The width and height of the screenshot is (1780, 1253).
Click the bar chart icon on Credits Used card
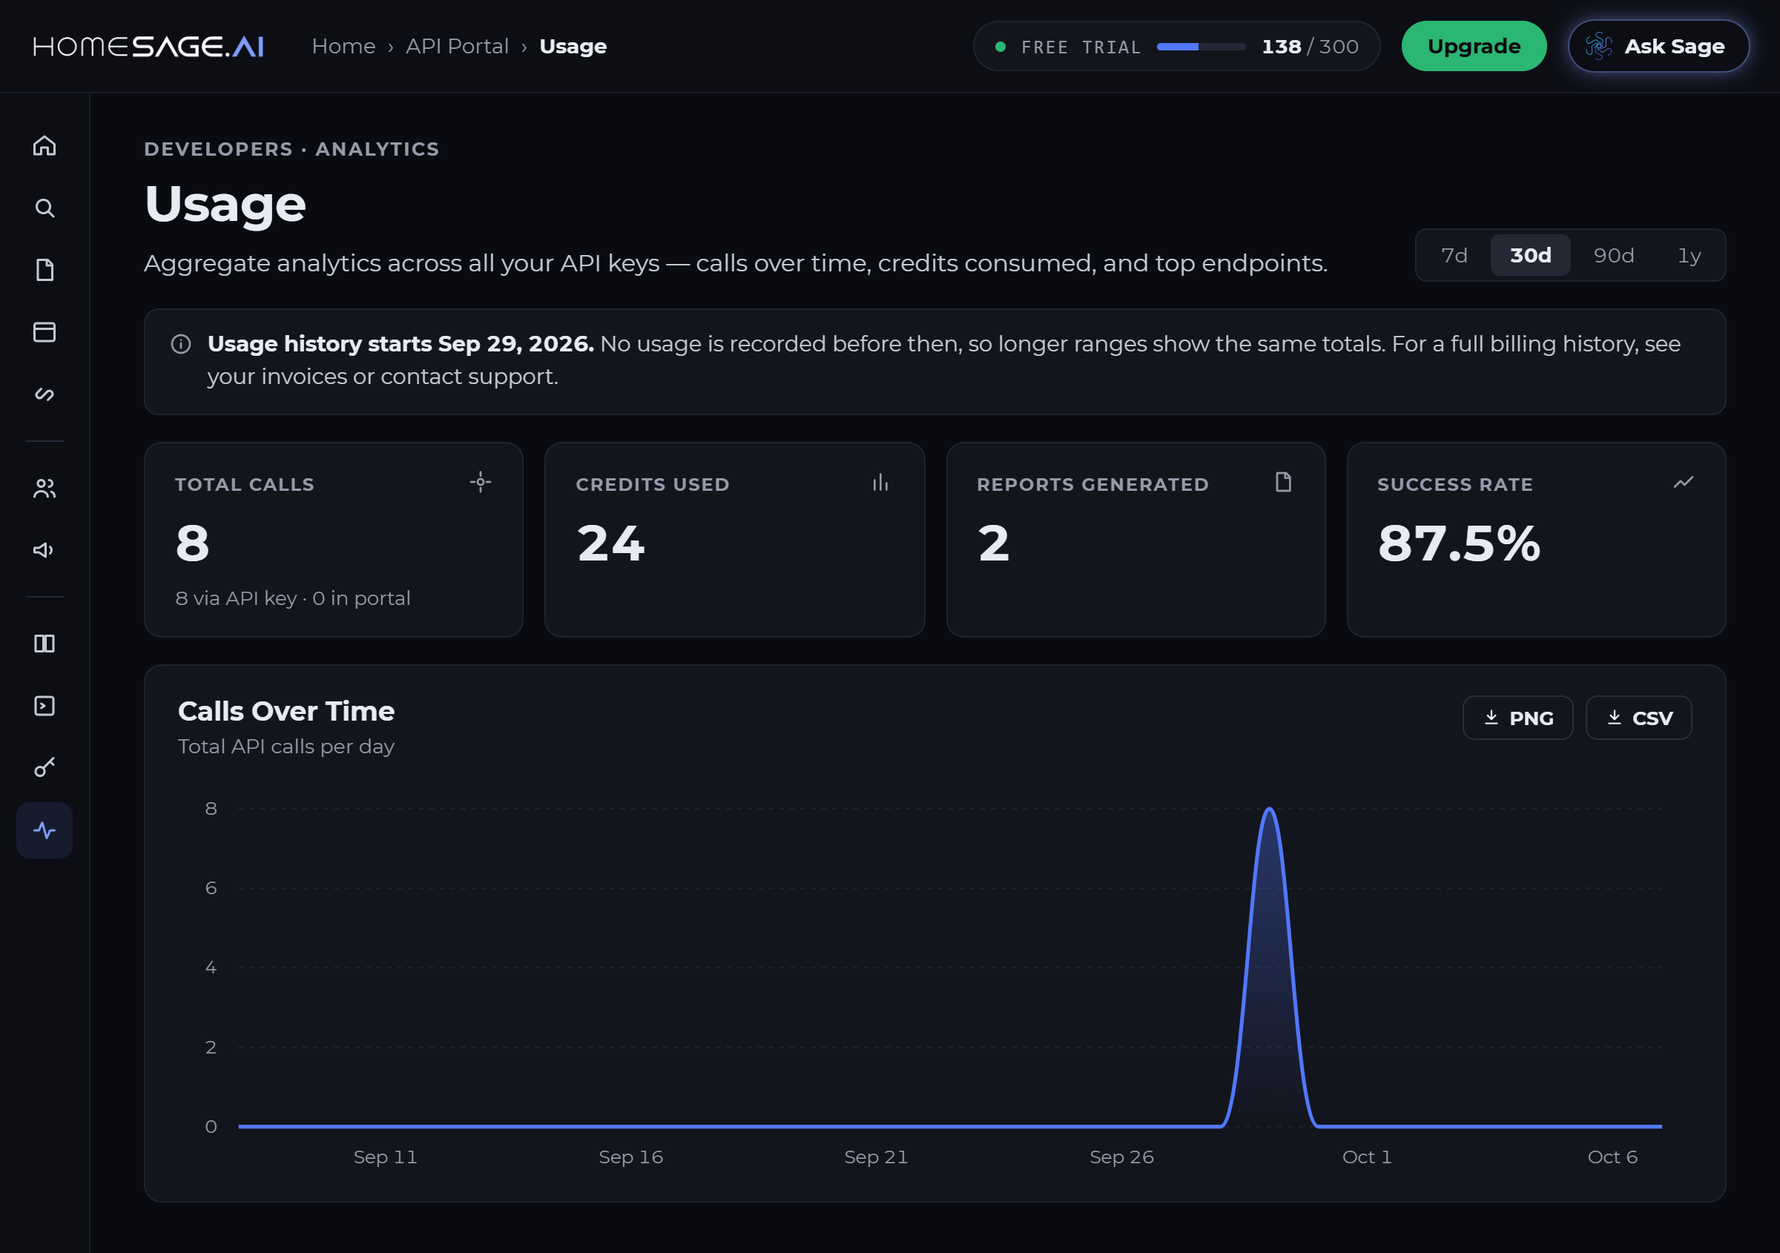[x=880, y=482]
